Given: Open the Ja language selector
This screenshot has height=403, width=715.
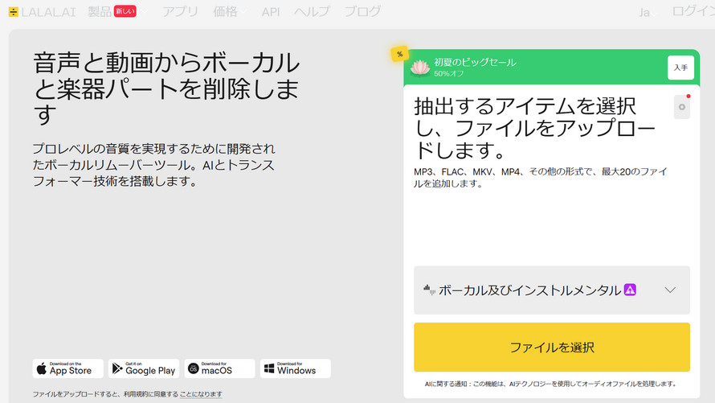Looking at the screenshot, I should coord(648,12).
